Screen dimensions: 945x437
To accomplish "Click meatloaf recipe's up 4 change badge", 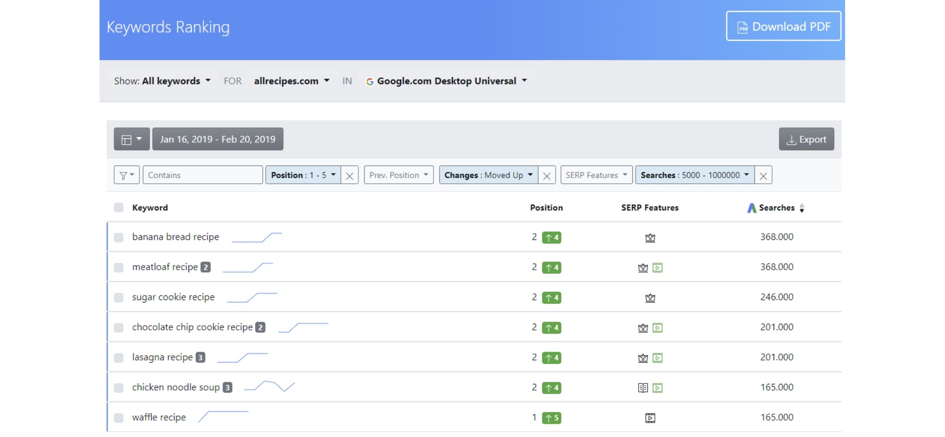I will pyautogui.click(x=552, y=268).
